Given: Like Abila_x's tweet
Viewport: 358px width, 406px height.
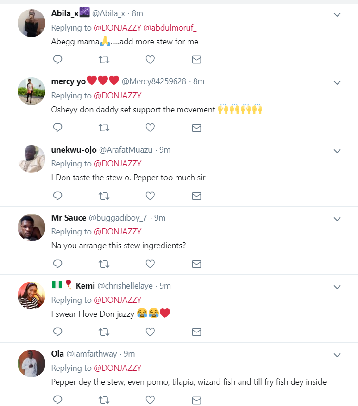Looking at the screenshot, I should tap(150, 60).
